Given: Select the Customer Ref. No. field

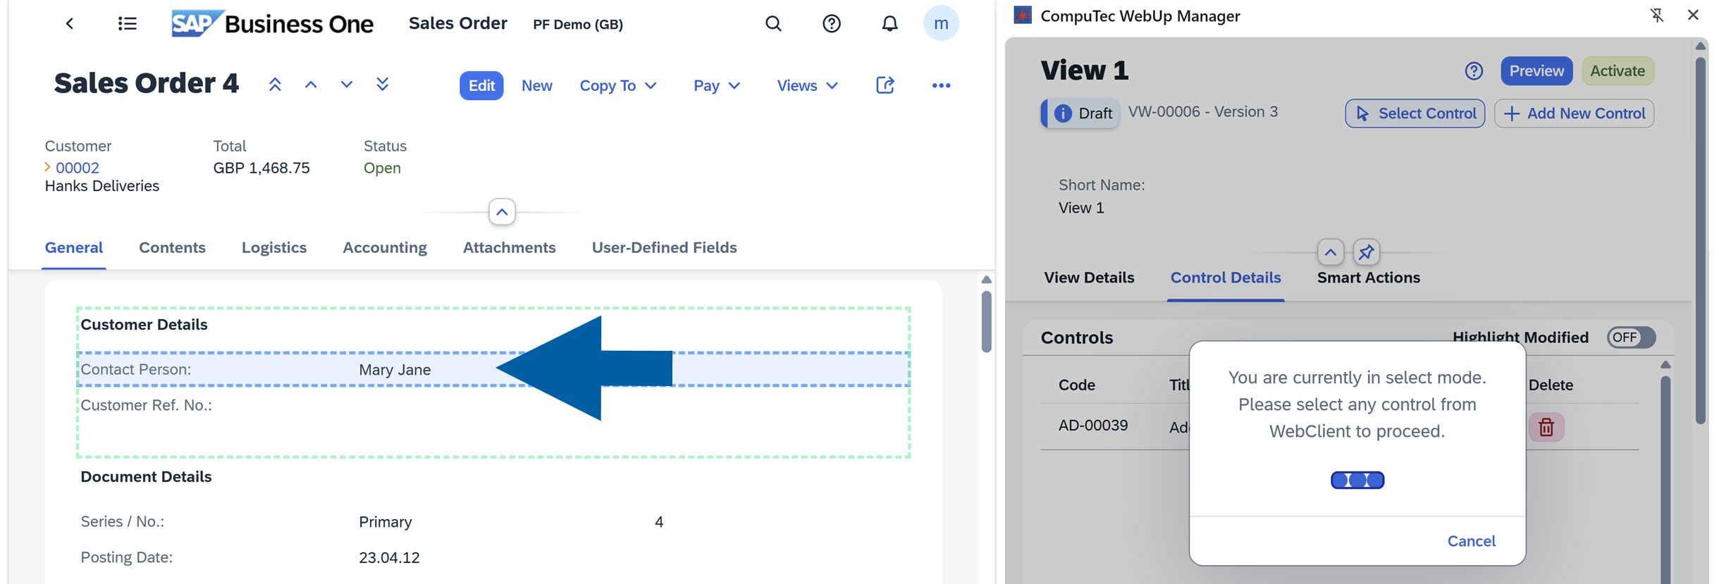Looking at the screenshot, I should [493, 405].
